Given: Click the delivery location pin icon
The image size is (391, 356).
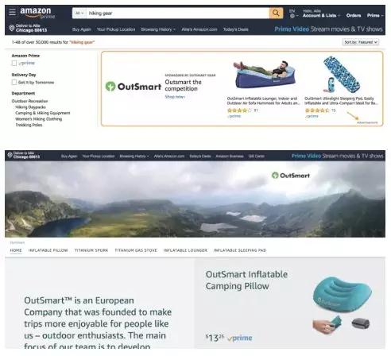Looking at the screenshot, I should pyautogui.click(x=11, y=28).
